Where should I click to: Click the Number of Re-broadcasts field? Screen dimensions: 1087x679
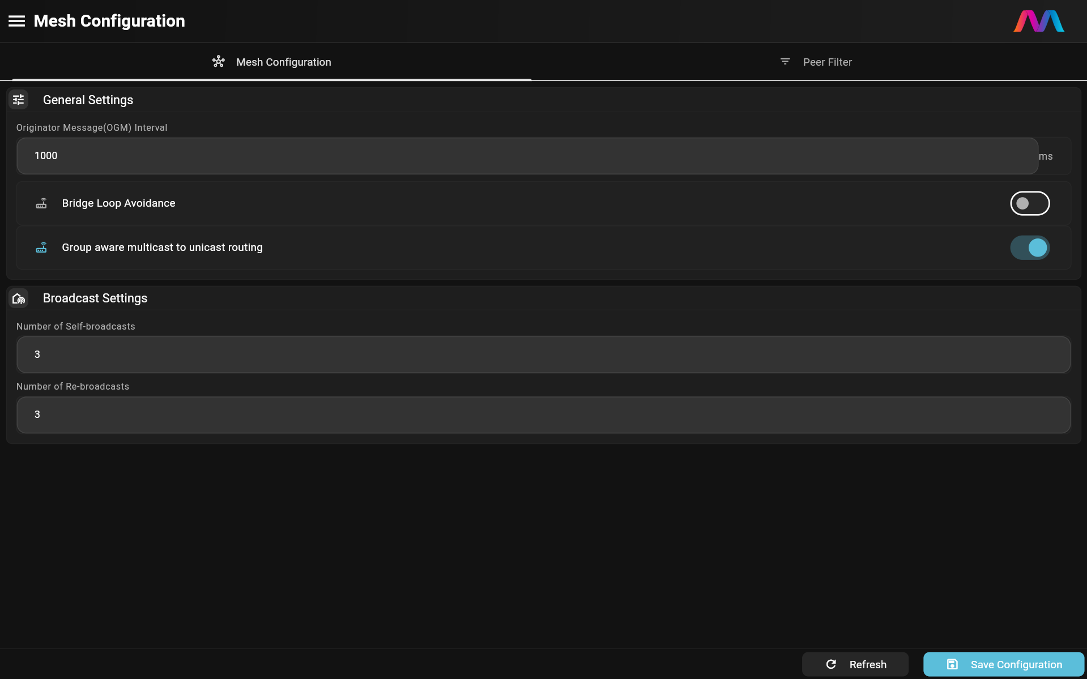[543, 415]
